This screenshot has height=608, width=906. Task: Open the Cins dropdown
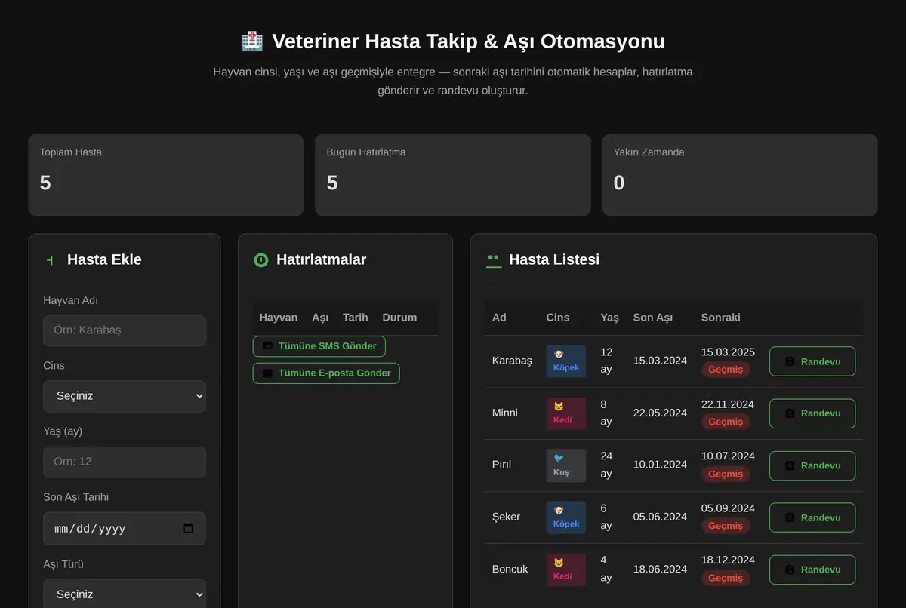tap(125, 396)
